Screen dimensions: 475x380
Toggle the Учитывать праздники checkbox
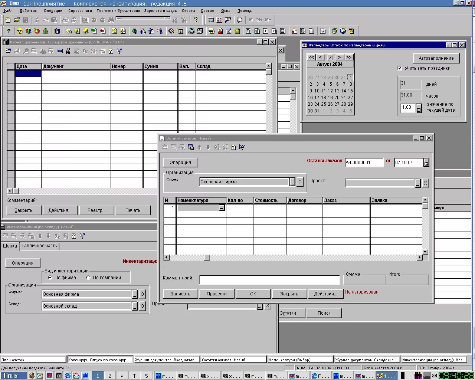point(400,68)
